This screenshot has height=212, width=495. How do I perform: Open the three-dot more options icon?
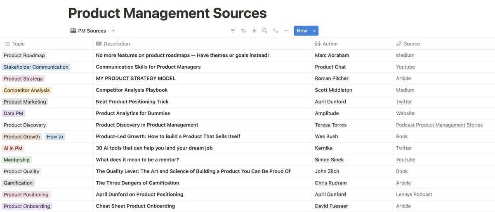click(x=286, y=31)
